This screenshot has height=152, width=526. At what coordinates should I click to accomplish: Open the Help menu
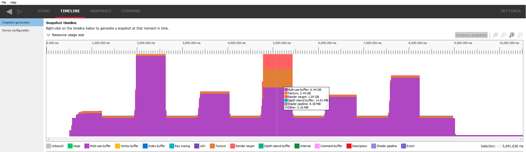click(13, 2)
